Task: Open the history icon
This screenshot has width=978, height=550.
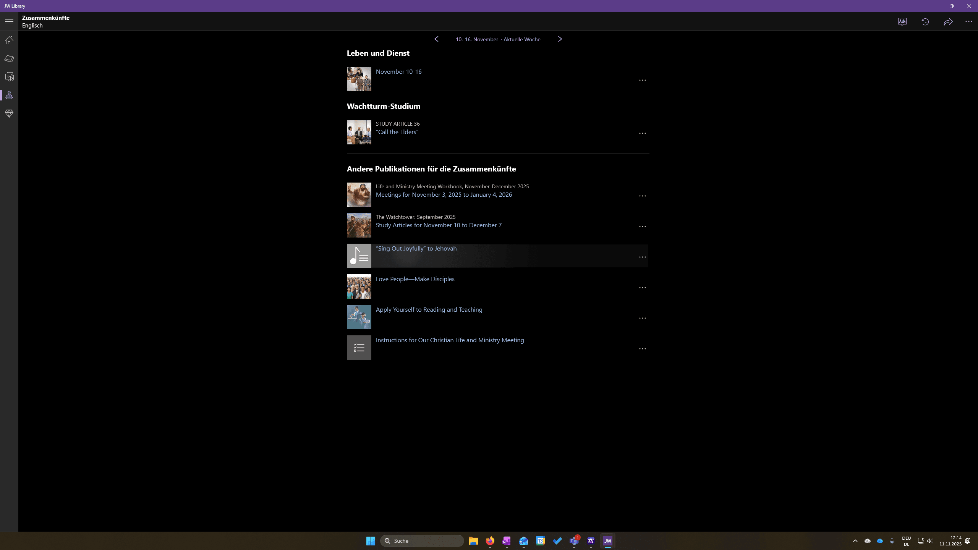Action: point(925,22)
